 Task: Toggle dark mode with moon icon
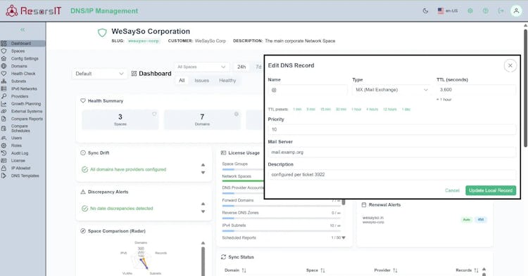tap(425, 11)
